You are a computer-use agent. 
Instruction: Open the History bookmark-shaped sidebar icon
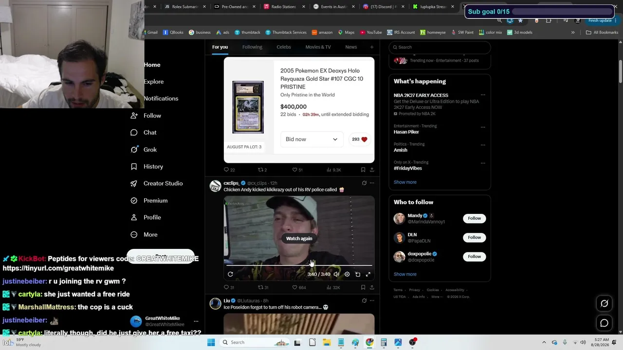point(134,167)
